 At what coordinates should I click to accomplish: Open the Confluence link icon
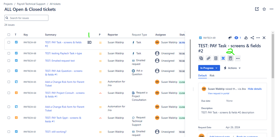pyautogui.click(x=223, y=58)
